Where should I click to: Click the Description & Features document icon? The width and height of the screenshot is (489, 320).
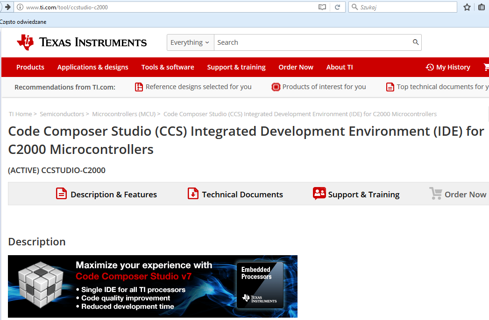click(61, 194)
